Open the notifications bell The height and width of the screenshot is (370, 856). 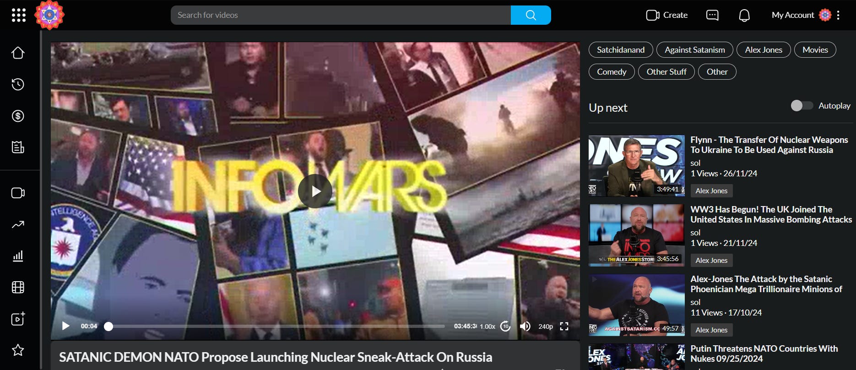pos(744,16)
